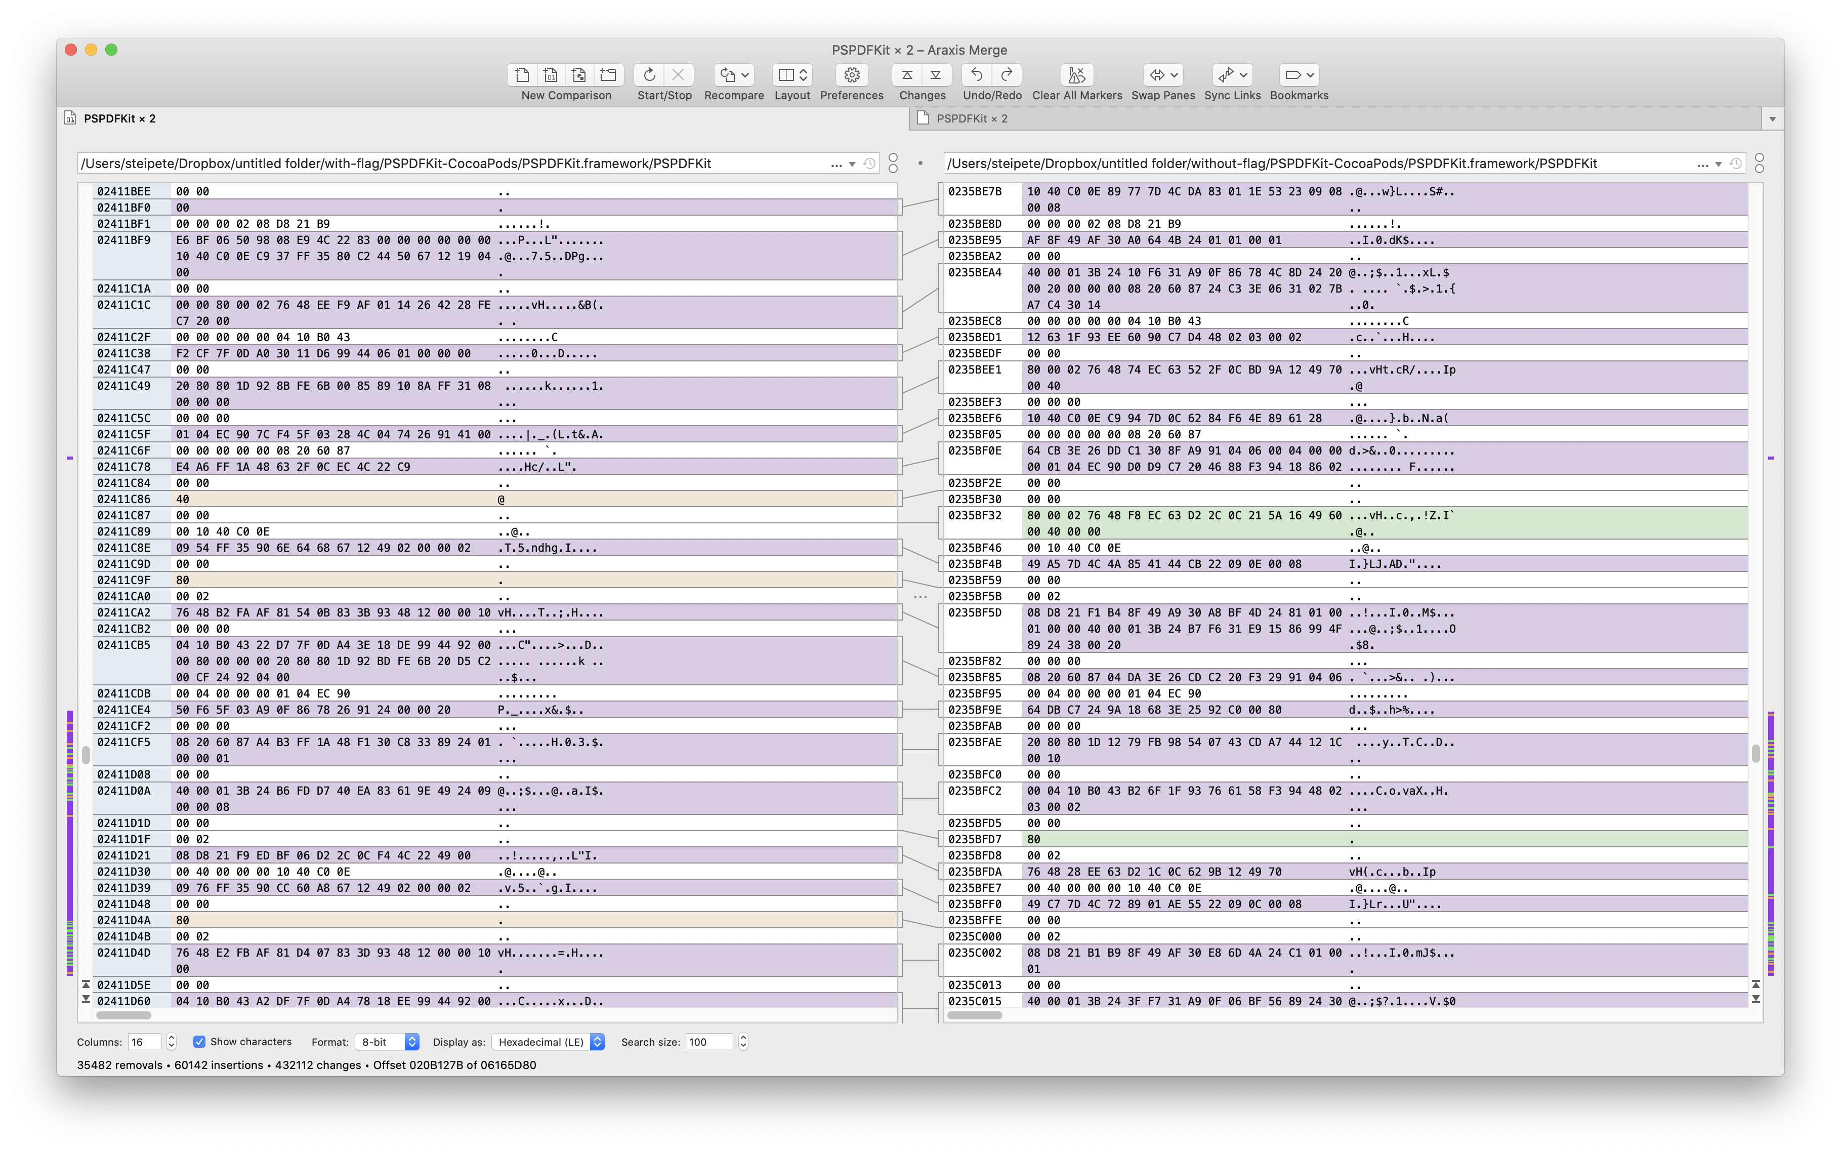Click Clear All Markers icon
This screenshot has width=1841, height=1151.
tap(1076, 74)
